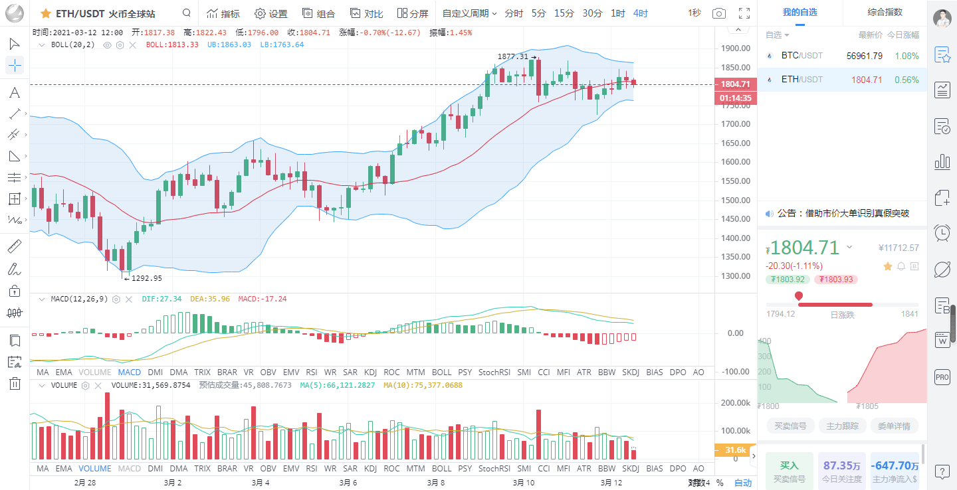This screenshot has height=490, width=957.
Task: Select the grid box drawing tool
Action: coord(15,199)
